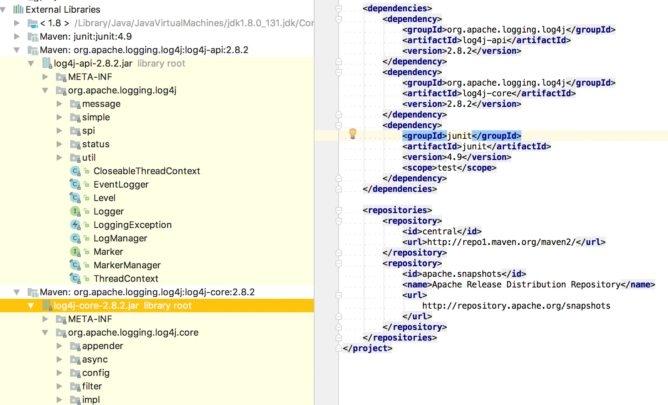Click the central id line
Viewport: 668px width, 405px height.
tap(442, 232)
